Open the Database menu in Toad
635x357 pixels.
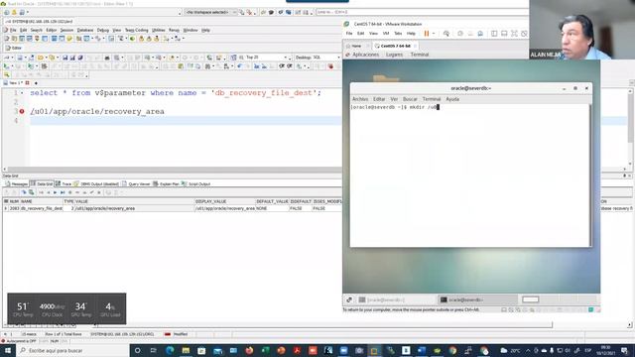pyautogui.click(x=85, y=31)
